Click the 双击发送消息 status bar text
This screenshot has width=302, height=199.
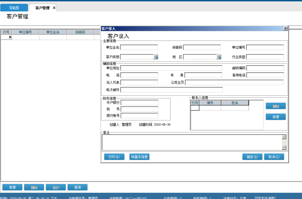(265, 198)
